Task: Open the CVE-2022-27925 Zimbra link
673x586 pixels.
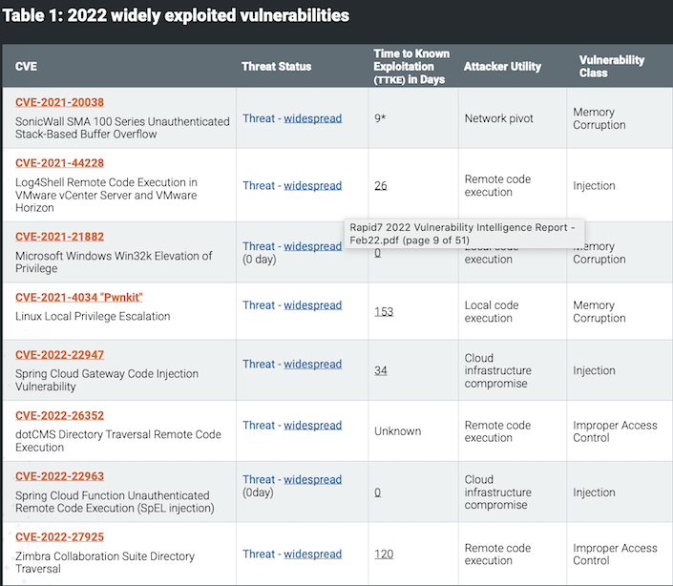Action: 59,537
